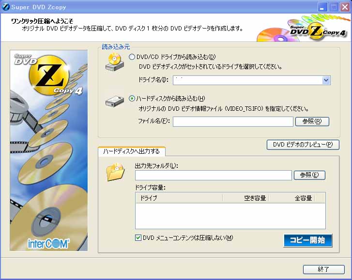Viewport: 352px width, 280px height.
Task: Click the Z app icon in title bar
Action: (5, 7)
